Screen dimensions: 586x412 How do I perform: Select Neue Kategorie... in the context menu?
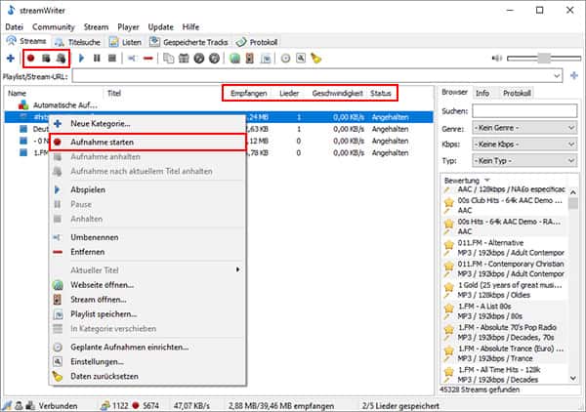pyautogui.click(x=147, y=124)
